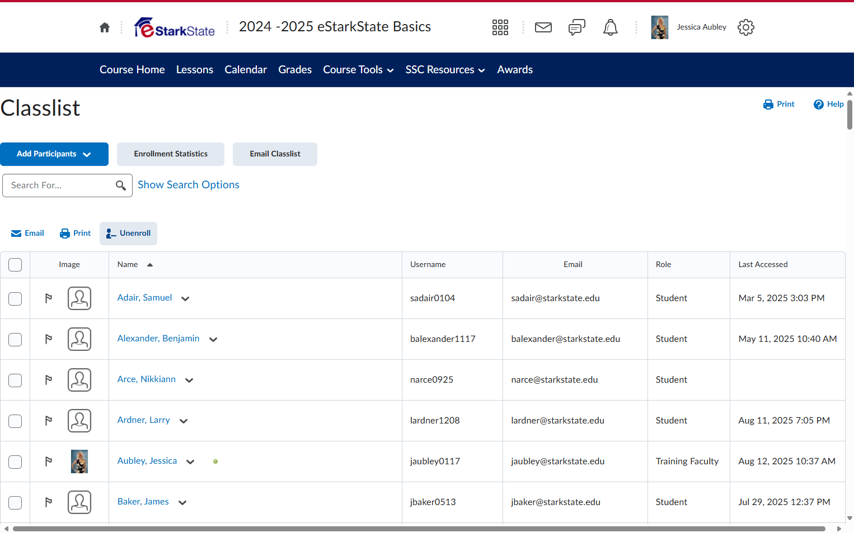Open the admin tools gear icon
The height and width of the screenshot is (533, 854).
tap(746, 27)
